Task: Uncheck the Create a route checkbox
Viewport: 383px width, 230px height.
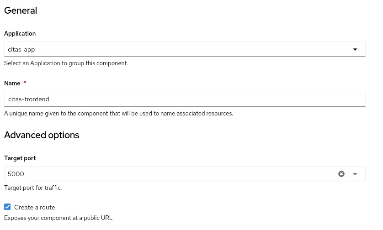Action: click(x=7, y=207)
